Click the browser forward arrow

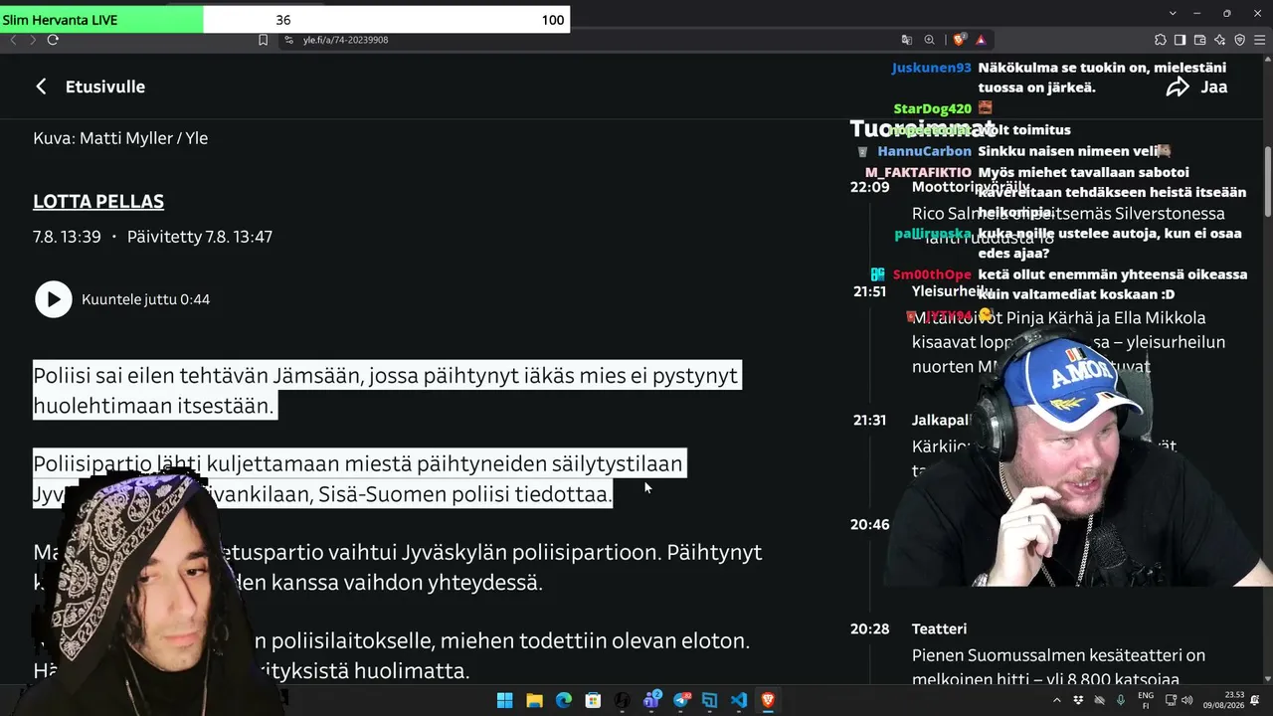click(x=32, y=40)
